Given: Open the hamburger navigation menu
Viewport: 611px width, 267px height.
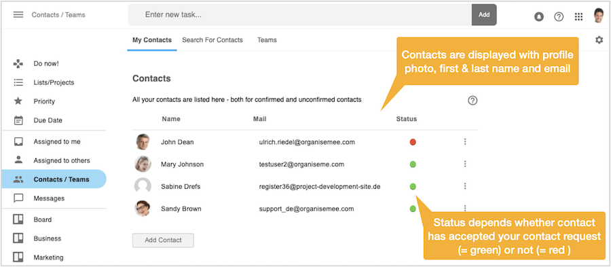Looking at the screenshot, I should tap(18, 15).
